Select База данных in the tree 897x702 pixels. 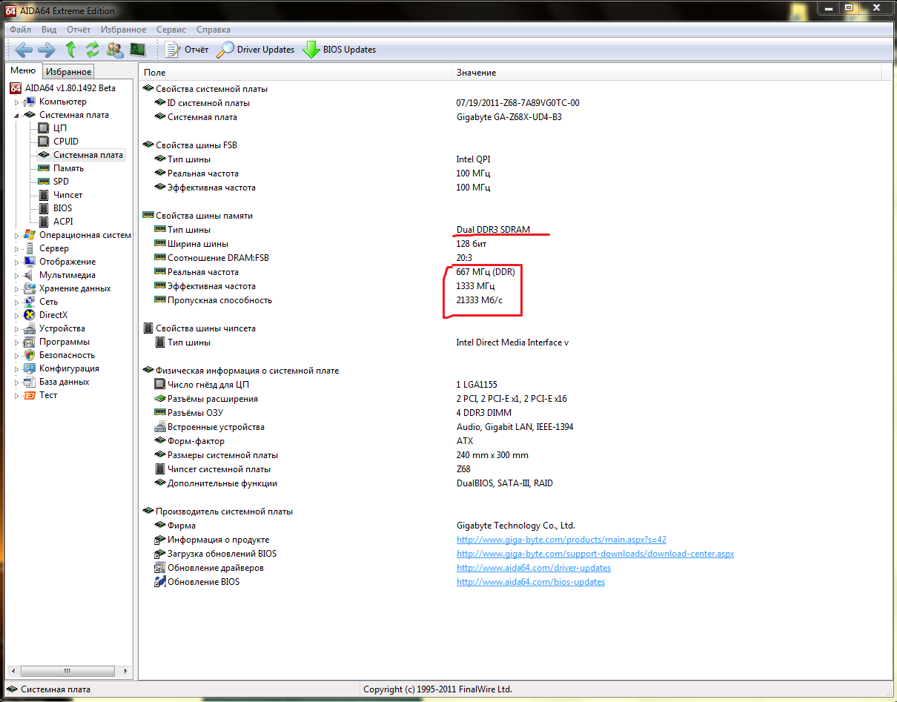(64, 382)
